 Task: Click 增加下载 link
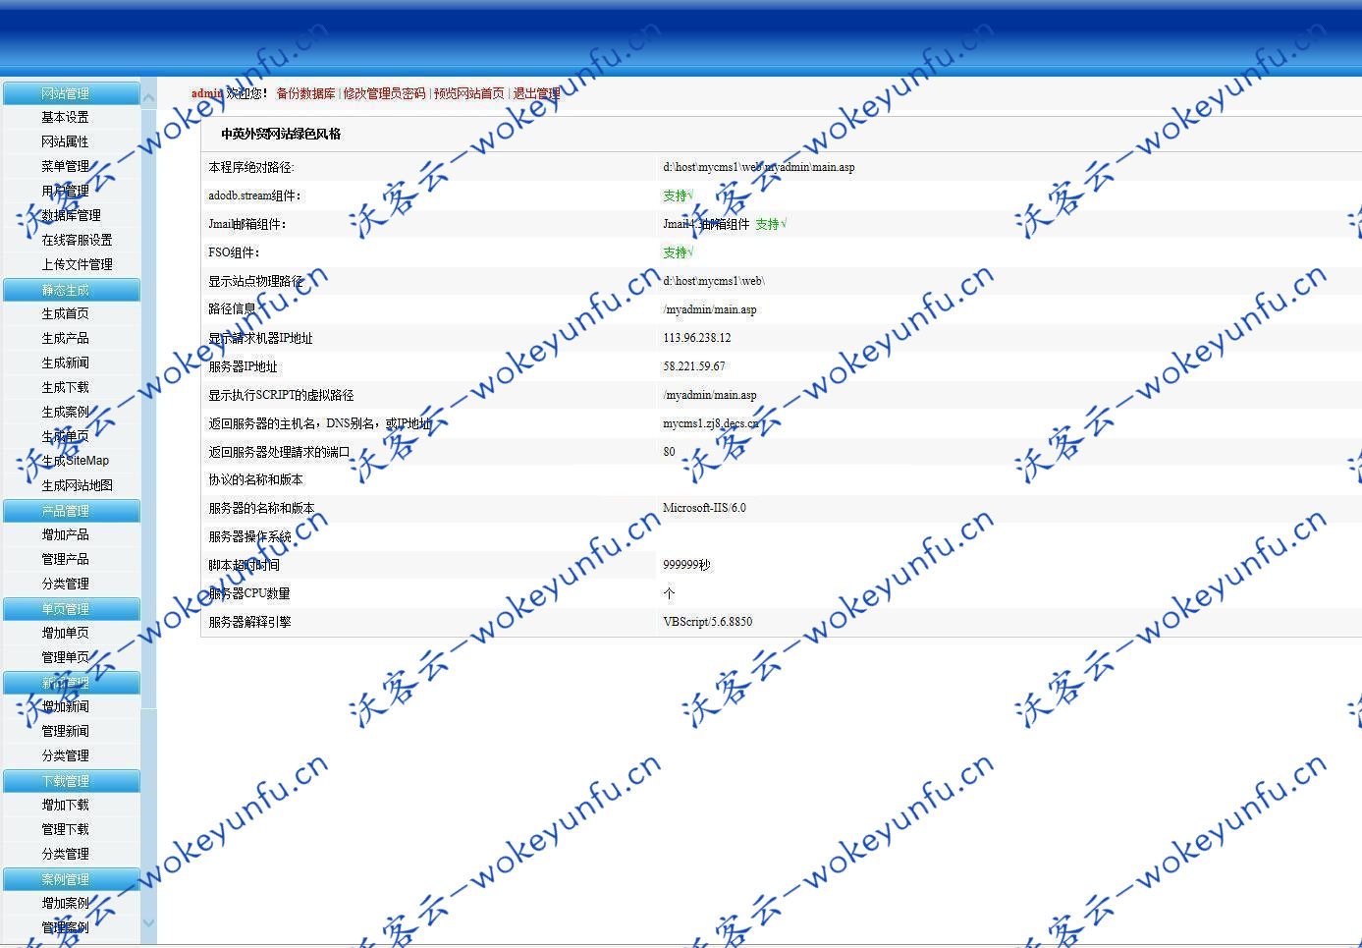pos(65,805)
